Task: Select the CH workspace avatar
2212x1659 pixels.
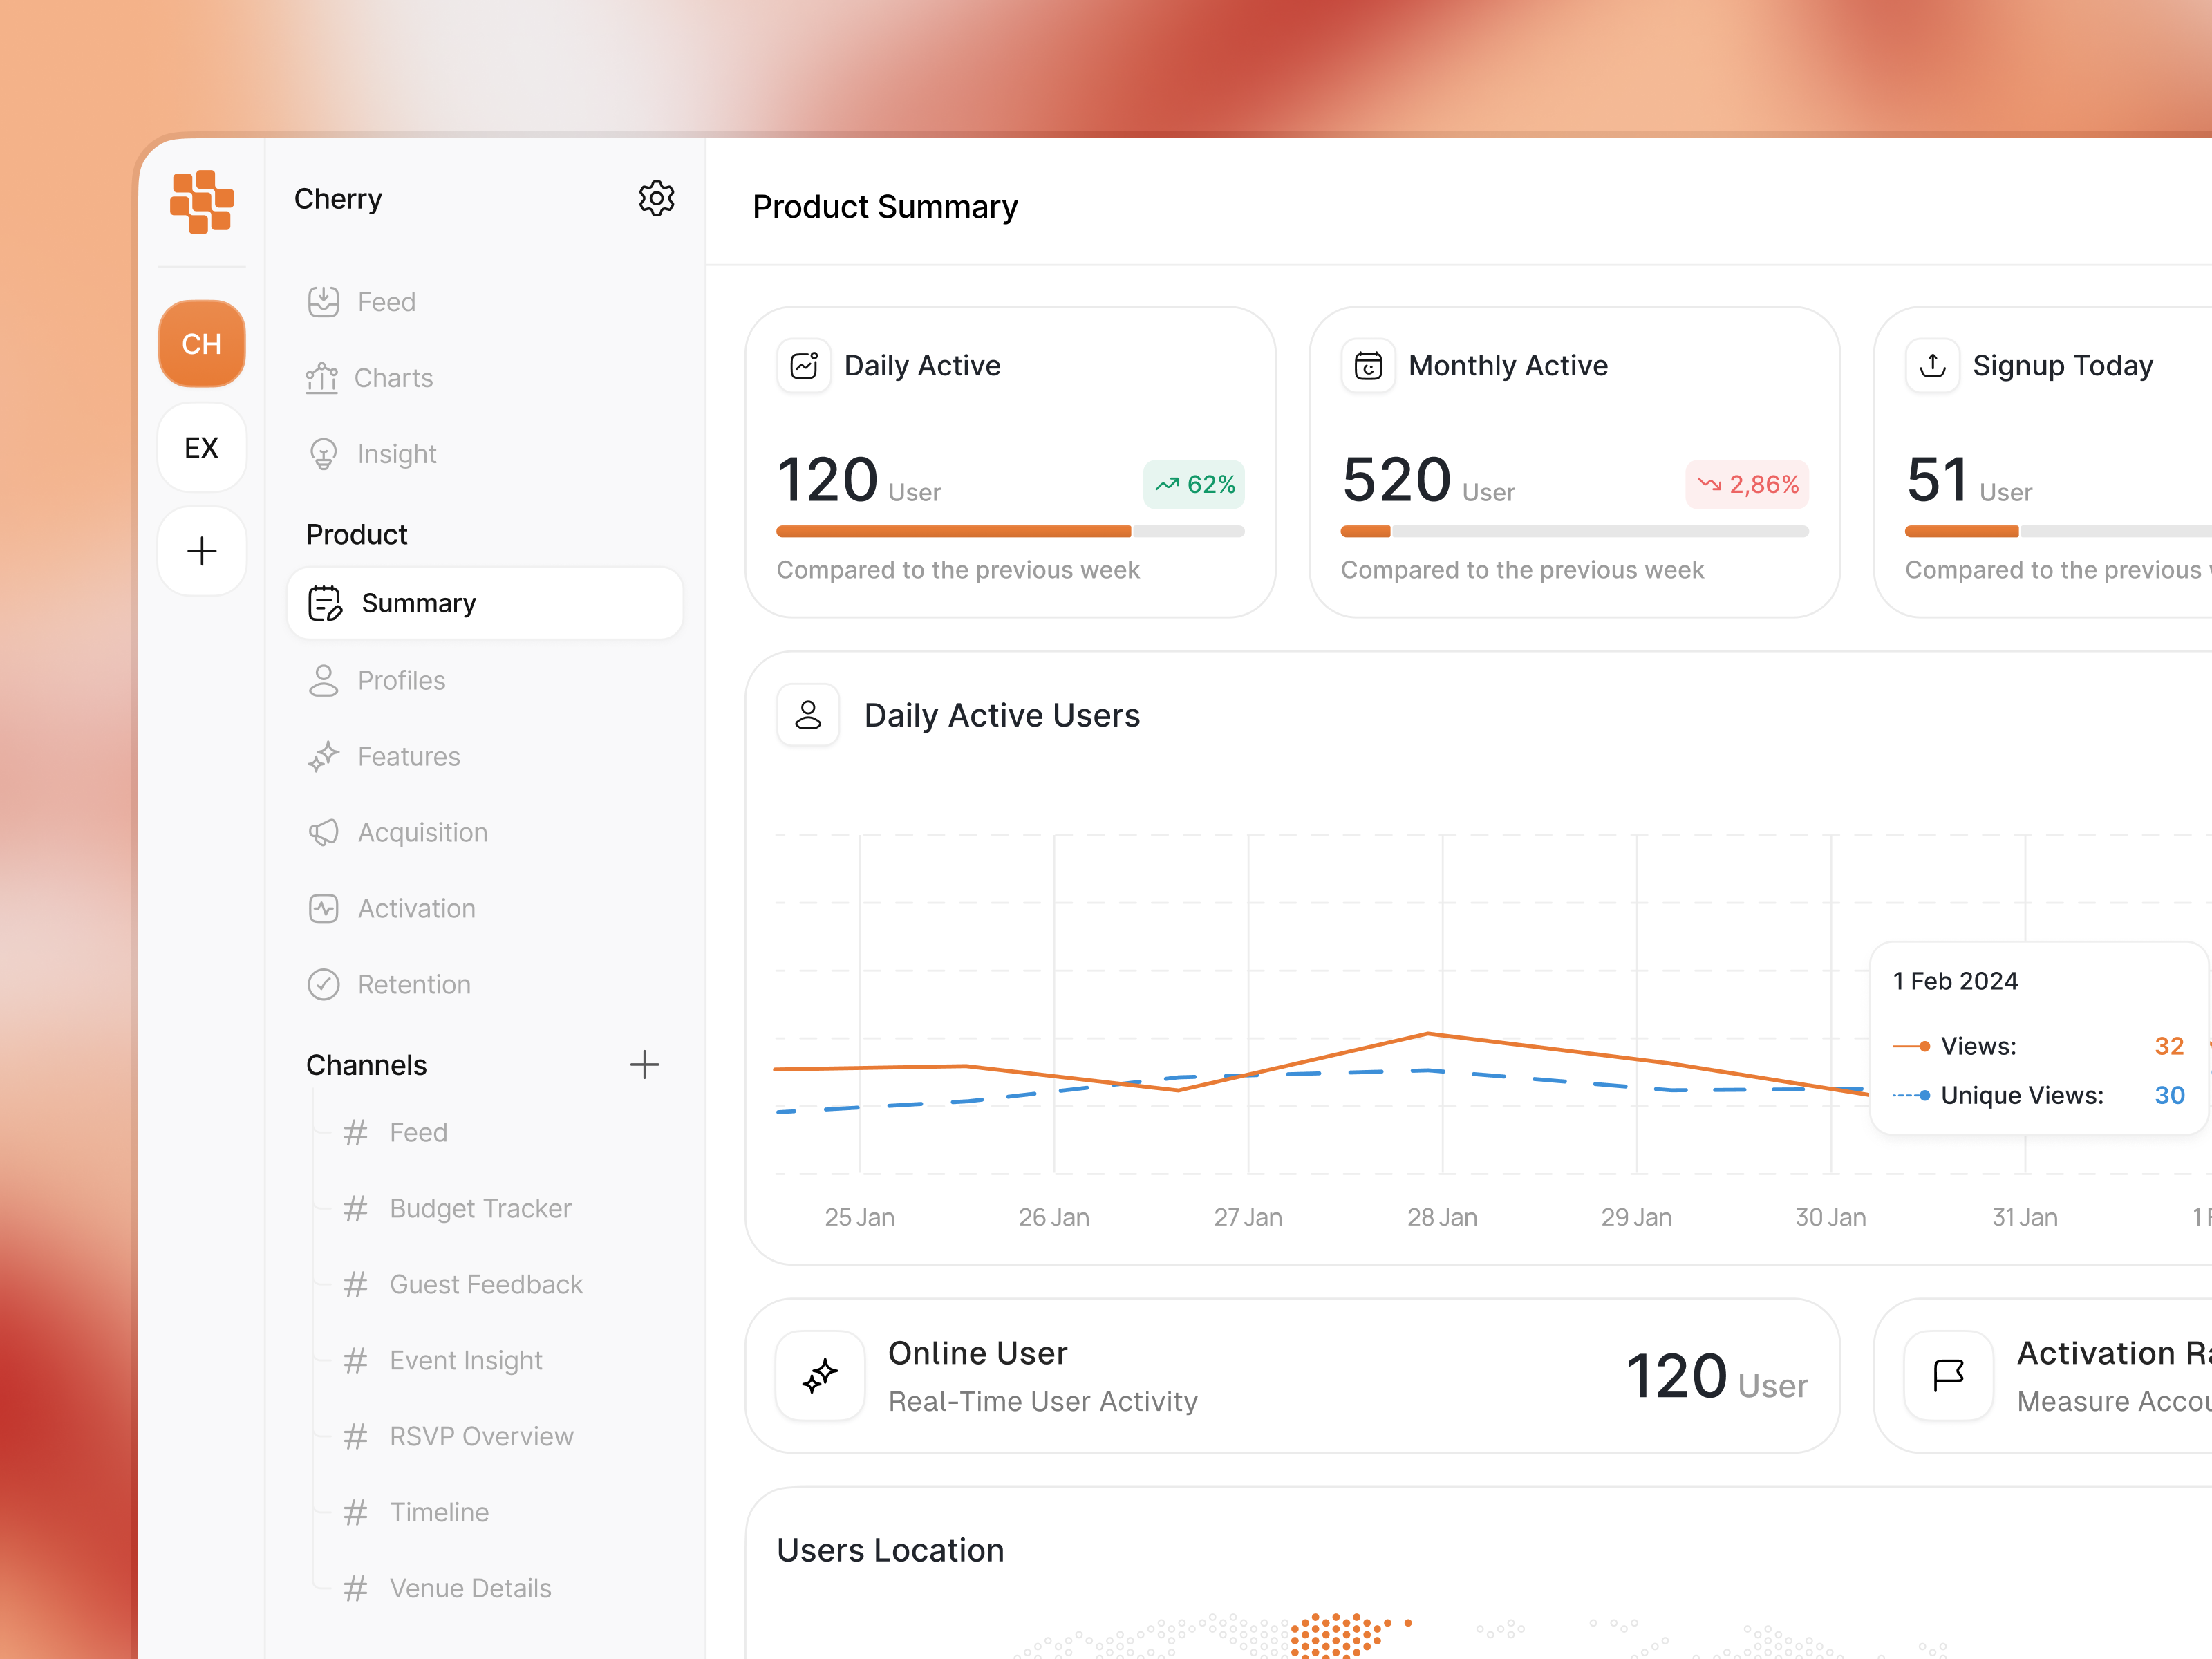Action: coord(201,343)
